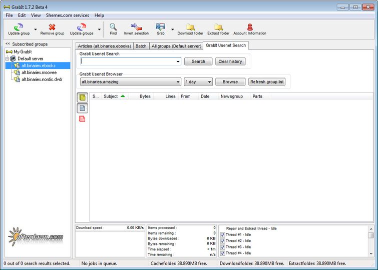
Task: Sort results by Newsgroup column
Action: [x=235, y=96]
